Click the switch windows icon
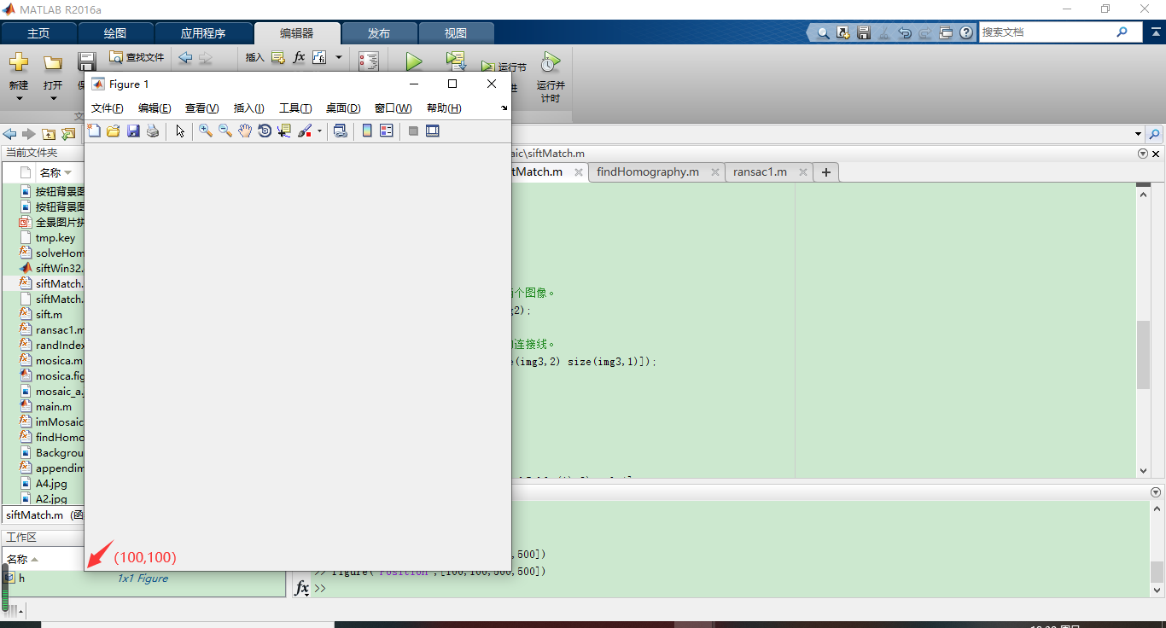Image resolution: width=1166 pixels, height=628 pixels. (x=946, y=32)
